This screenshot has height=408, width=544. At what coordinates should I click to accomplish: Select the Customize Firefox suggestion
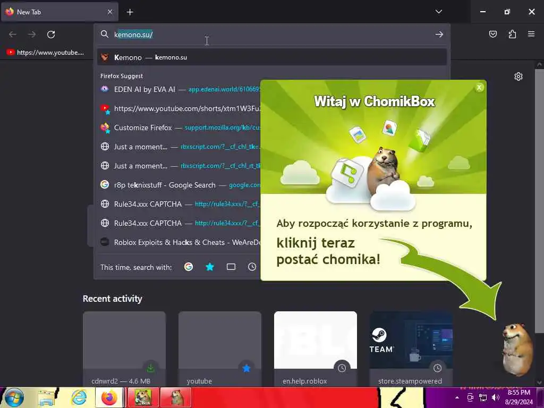[179, 127]
